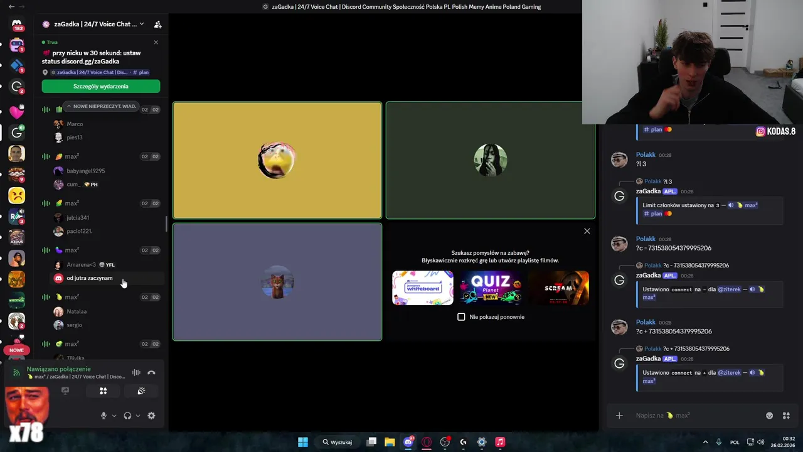Launch the Whiteboard activity thumbnail
This screenshot has width=803, height=452.
pyautogui.click(x=423, y=288)
